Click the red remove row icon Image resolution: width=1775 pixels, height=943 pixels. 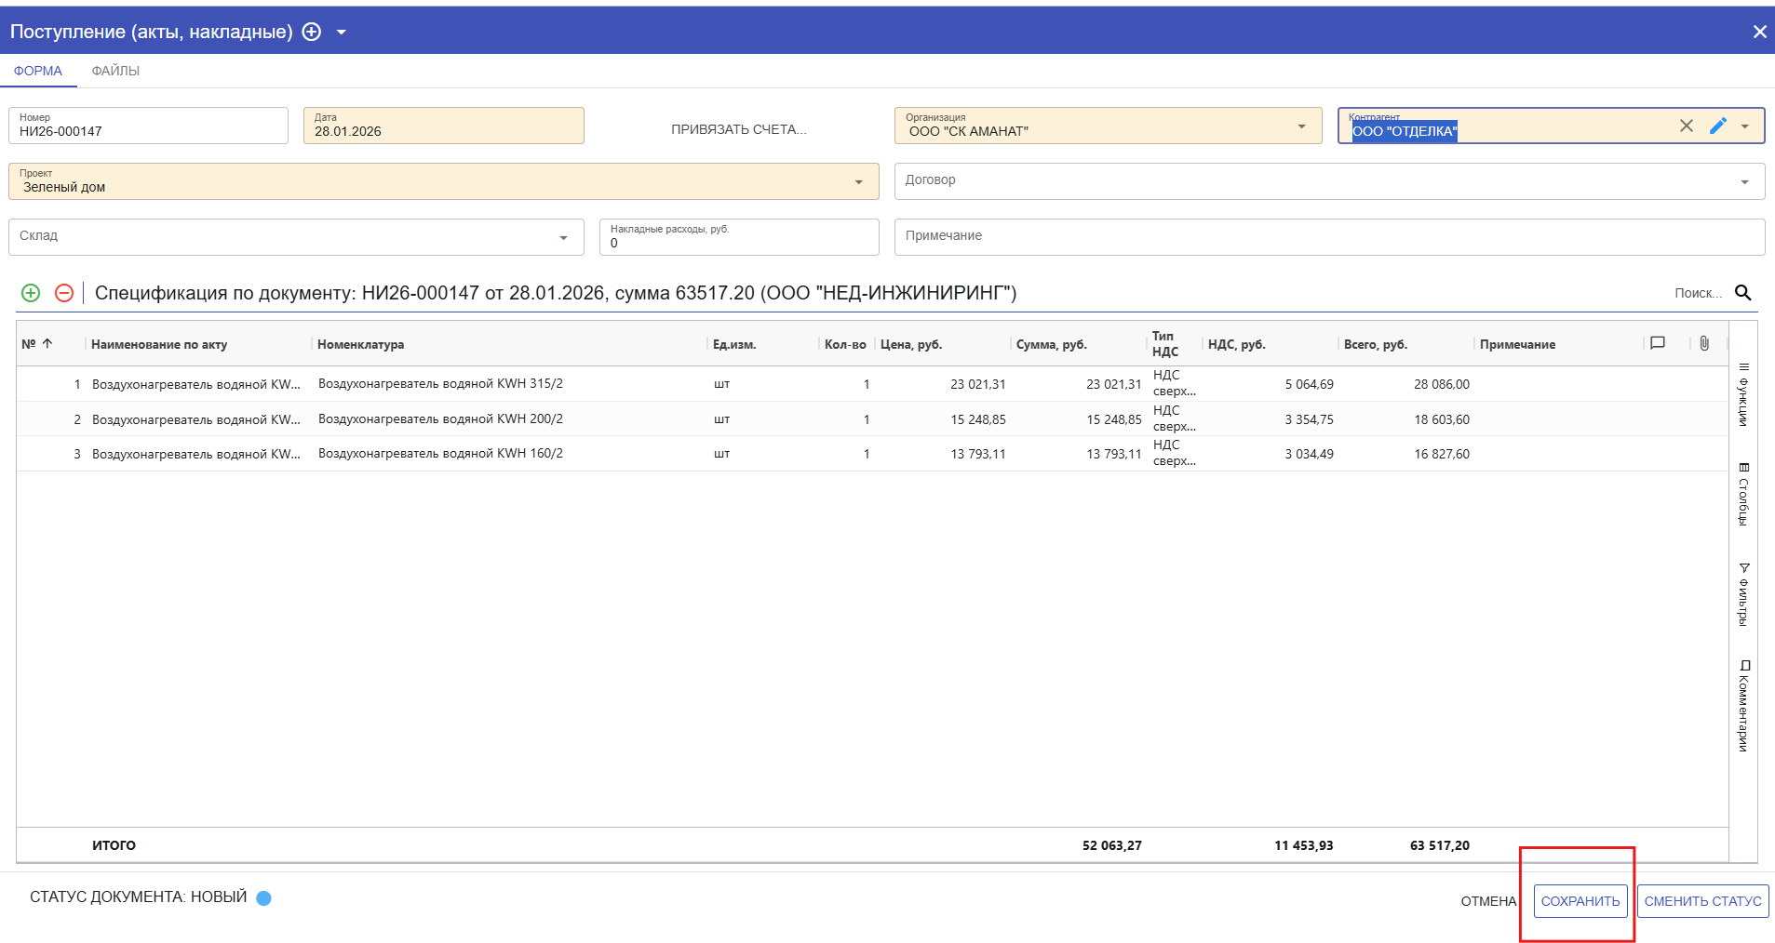point(64,293)
